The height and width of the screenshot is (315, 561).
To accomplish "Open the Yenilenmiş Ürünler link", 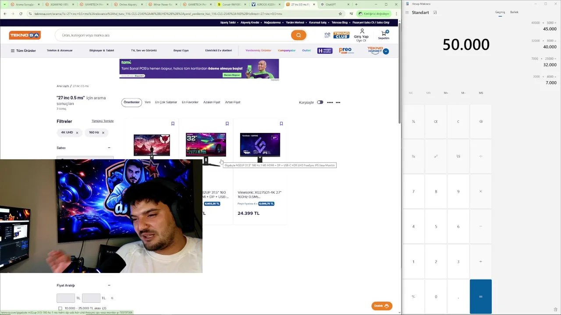I will pyautogui.click(x=258, y=50).
